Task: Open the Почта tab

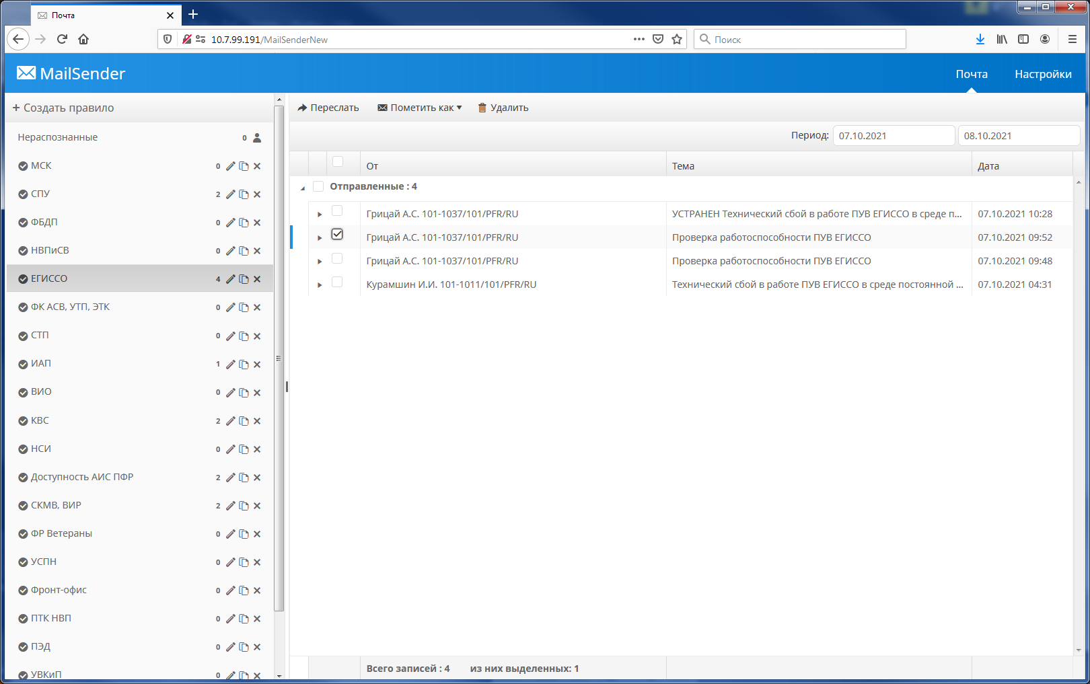Action: point(972,74)
